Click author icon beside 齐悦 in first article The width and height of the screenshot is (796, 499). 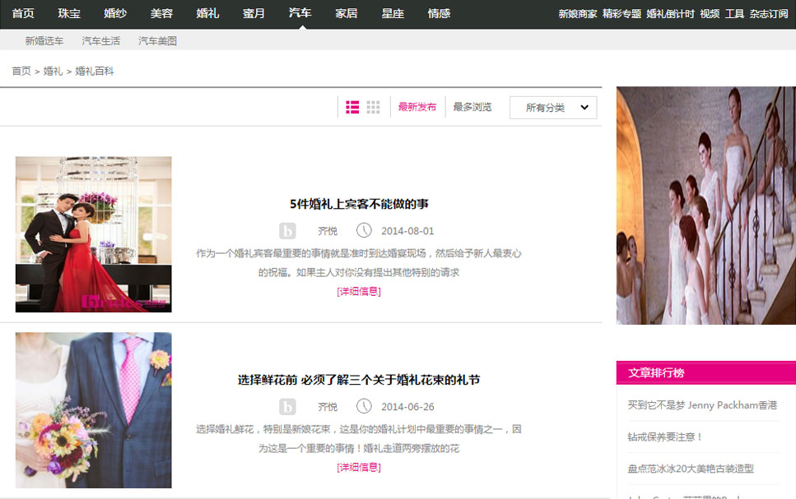(287, 231)
